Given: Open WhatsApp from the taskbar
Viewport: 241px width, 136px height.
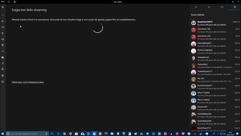Looking at the screenshot, I should 159,134.
